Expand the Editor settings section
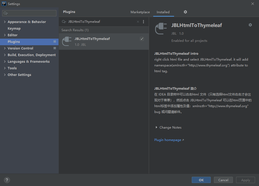 coord(5,35)
